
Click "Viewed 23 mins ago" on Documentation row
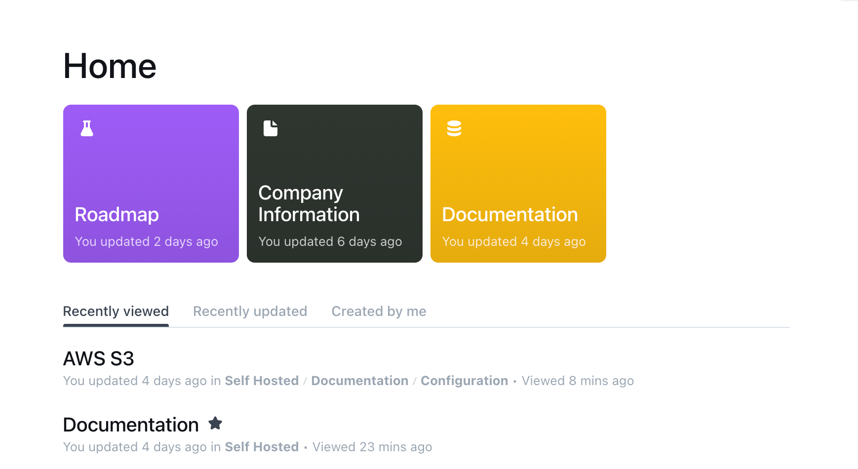[372, 447]
